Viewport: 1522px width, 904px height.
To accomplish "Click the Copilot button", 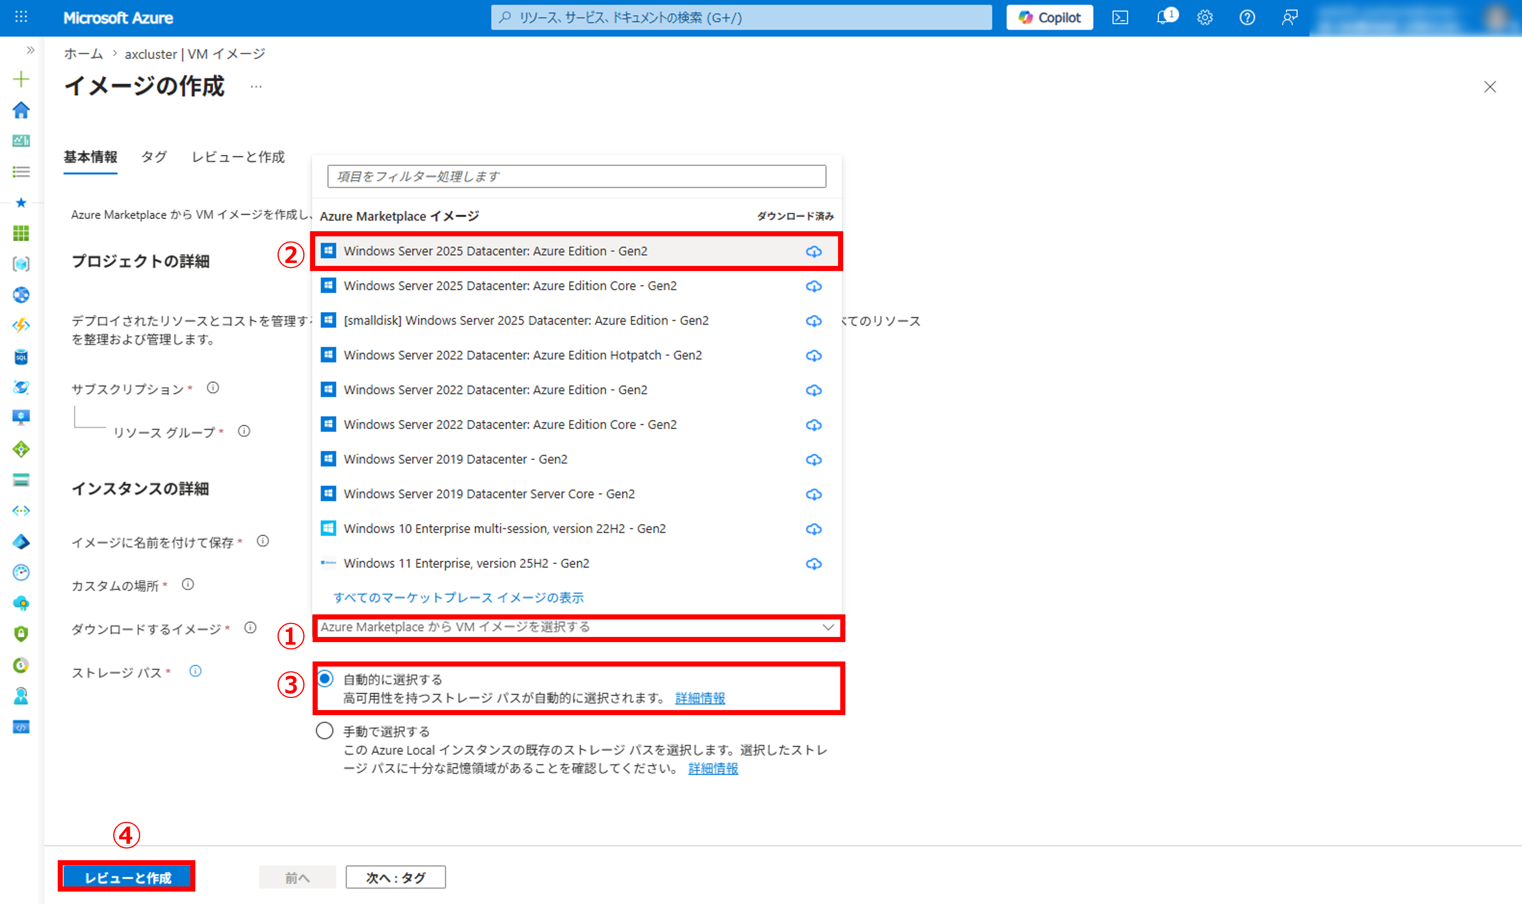I will tap(1049, 18).
